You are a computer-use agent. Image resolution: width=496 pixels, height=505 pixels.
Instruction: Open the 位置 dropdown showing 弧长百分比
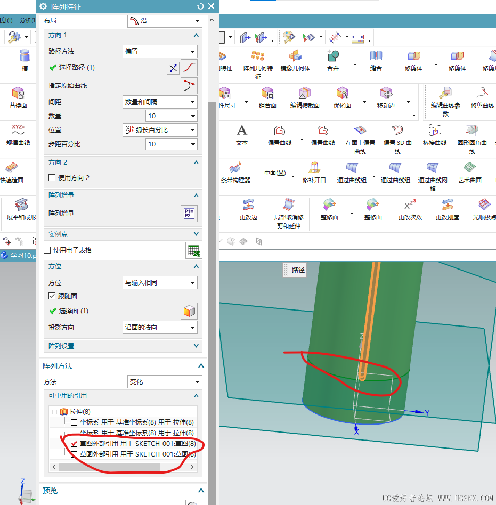tap(160, 130)
